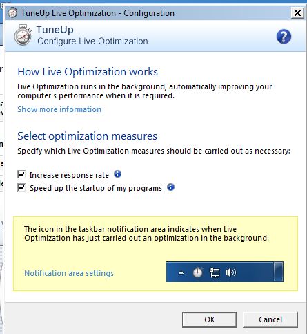Click the TuneUp tray icon in taskbar preview
The width and height of the screenshot is (307, 334).
click(198, 272)
